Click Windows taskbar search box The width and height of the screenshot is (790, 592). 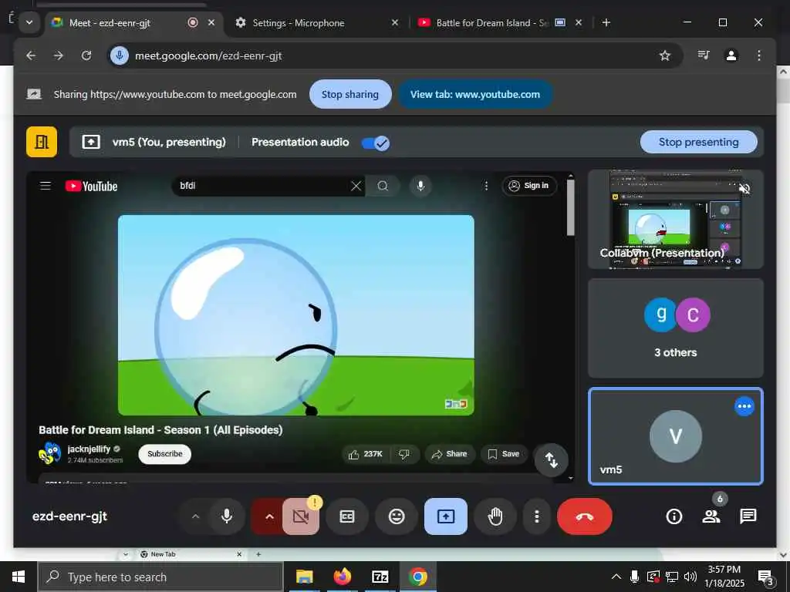[160, 577]
